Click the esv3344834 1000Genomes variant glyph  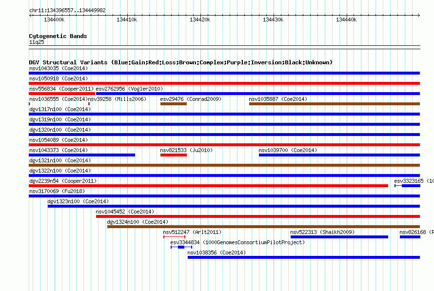pyautogui.click(x=181, y=247)
